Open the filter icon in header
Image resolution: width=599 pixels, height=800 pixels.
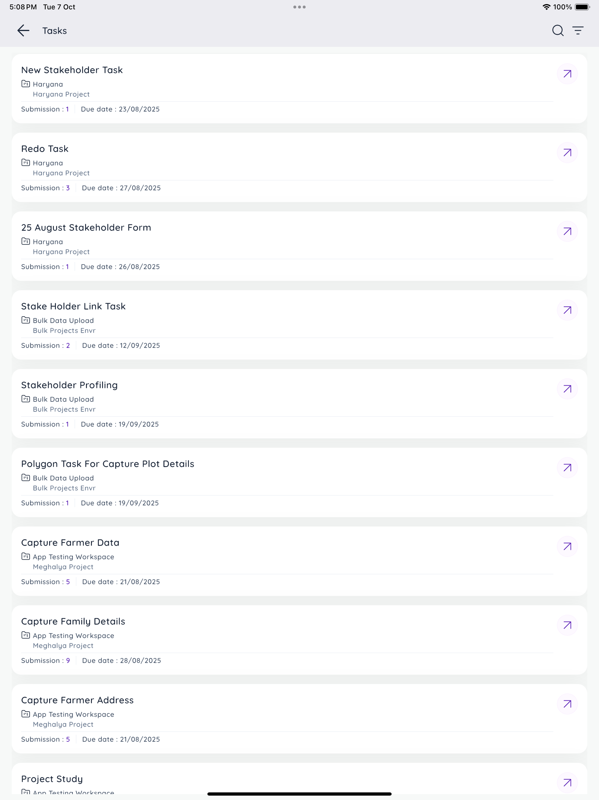coord(578,31)
